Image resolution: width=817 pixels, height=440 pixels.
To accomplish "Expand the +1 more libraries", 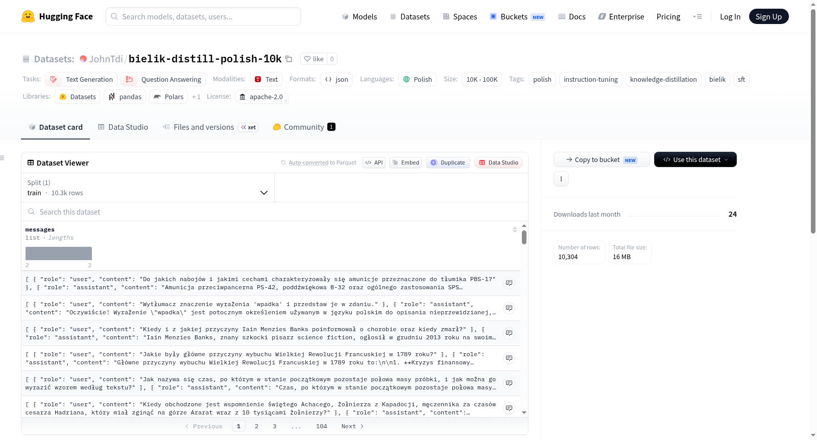I will pyautogui.click(x=196, y=97).
